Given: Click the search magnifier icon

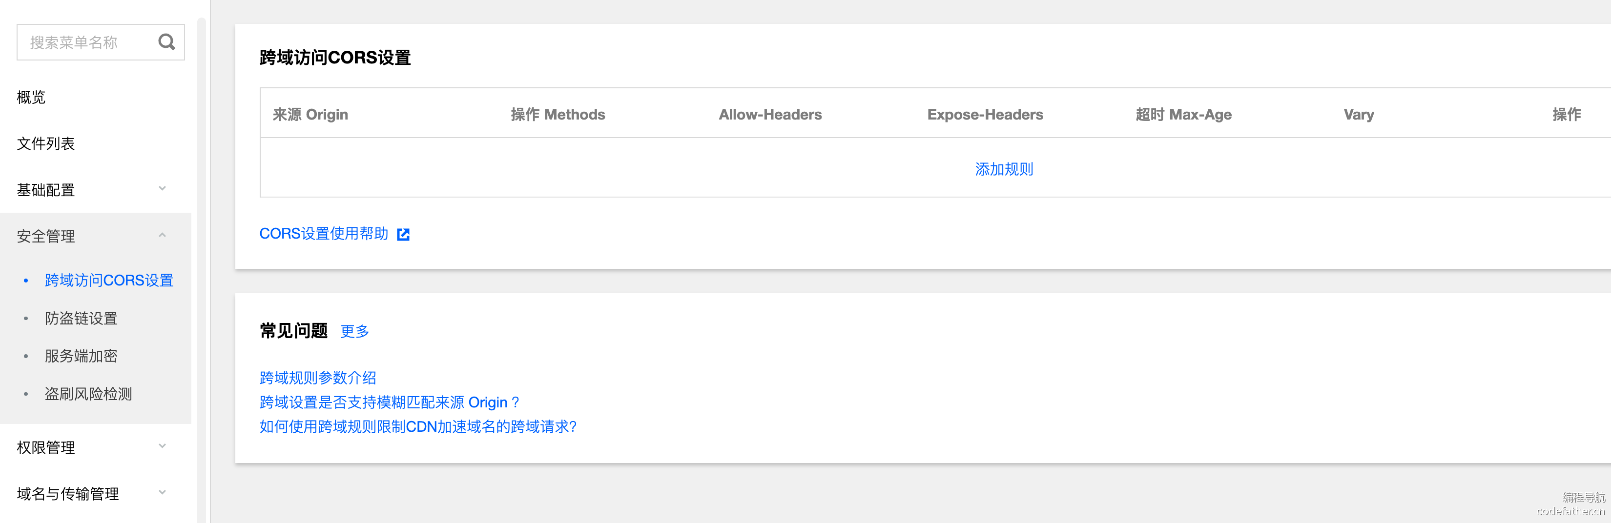Looking at the screenshot, I should click(166, 42).
